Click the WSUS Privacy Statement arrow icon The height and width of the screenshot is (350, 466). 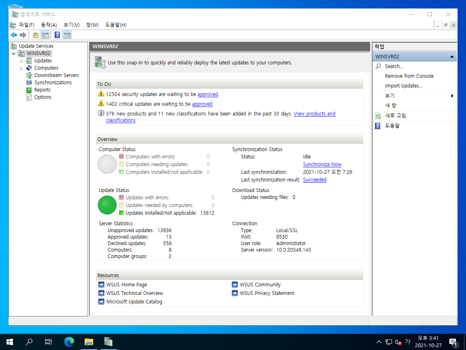(235, 293)
